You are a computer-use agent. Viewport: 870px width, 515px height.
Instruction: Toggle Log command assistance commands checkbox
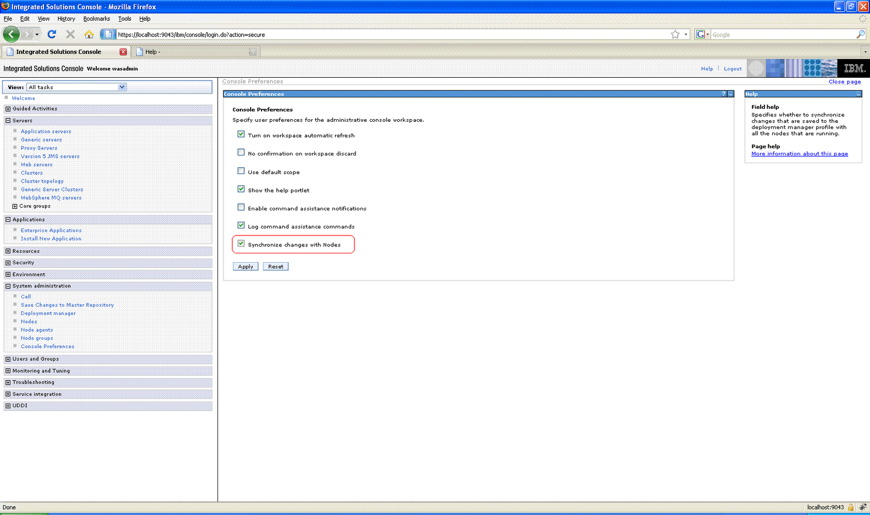(241, 225)
